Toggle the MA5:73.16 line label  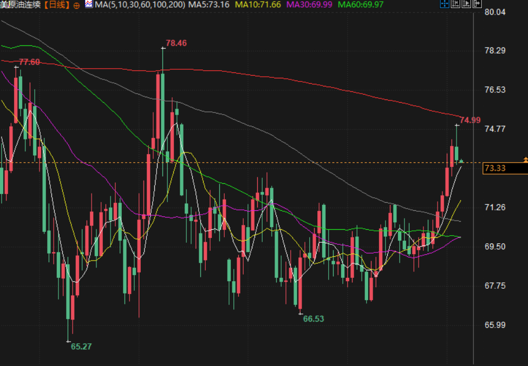[x=208, y=5]
